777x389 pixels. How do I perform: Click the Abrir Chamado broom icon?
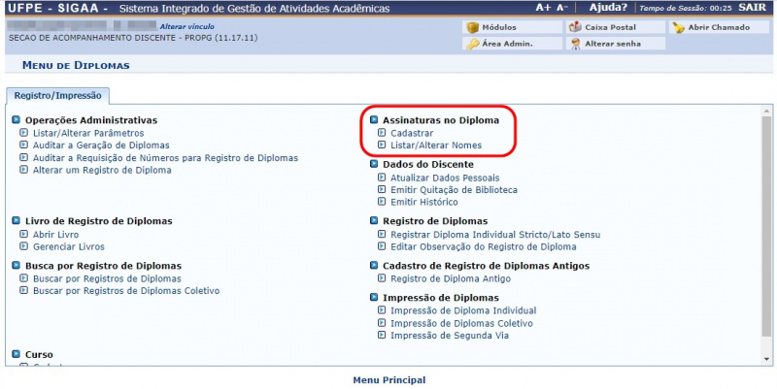pos(678,28)
